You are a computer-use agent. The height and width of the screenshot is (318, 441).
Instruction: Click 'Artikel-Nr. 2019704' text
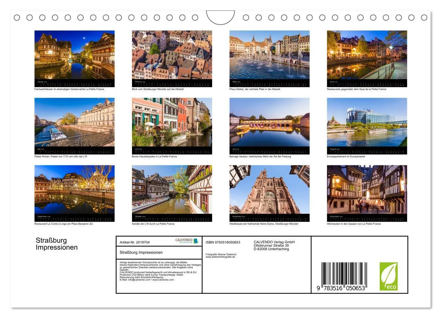(x=135, y=242)
